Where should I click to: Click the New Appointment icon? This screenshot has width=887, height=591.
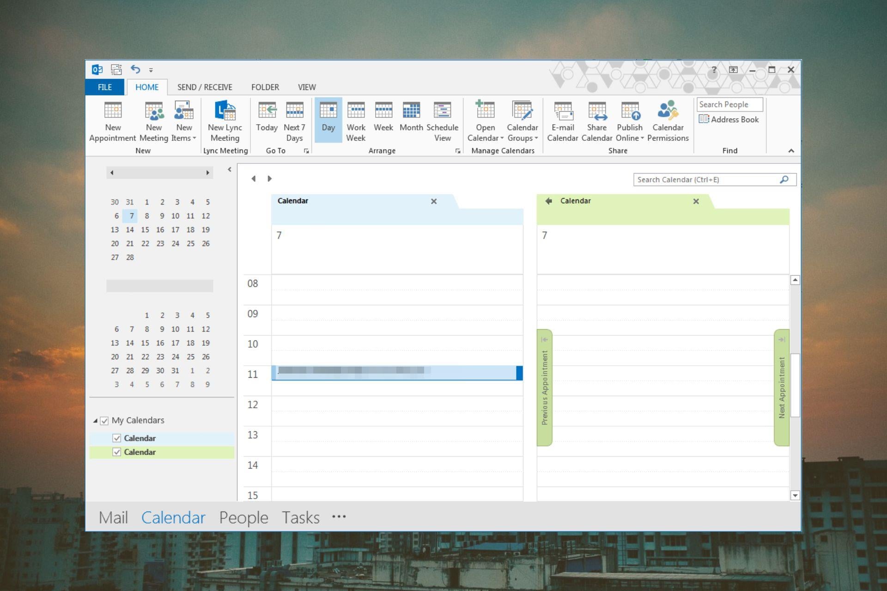pos(113,111)
